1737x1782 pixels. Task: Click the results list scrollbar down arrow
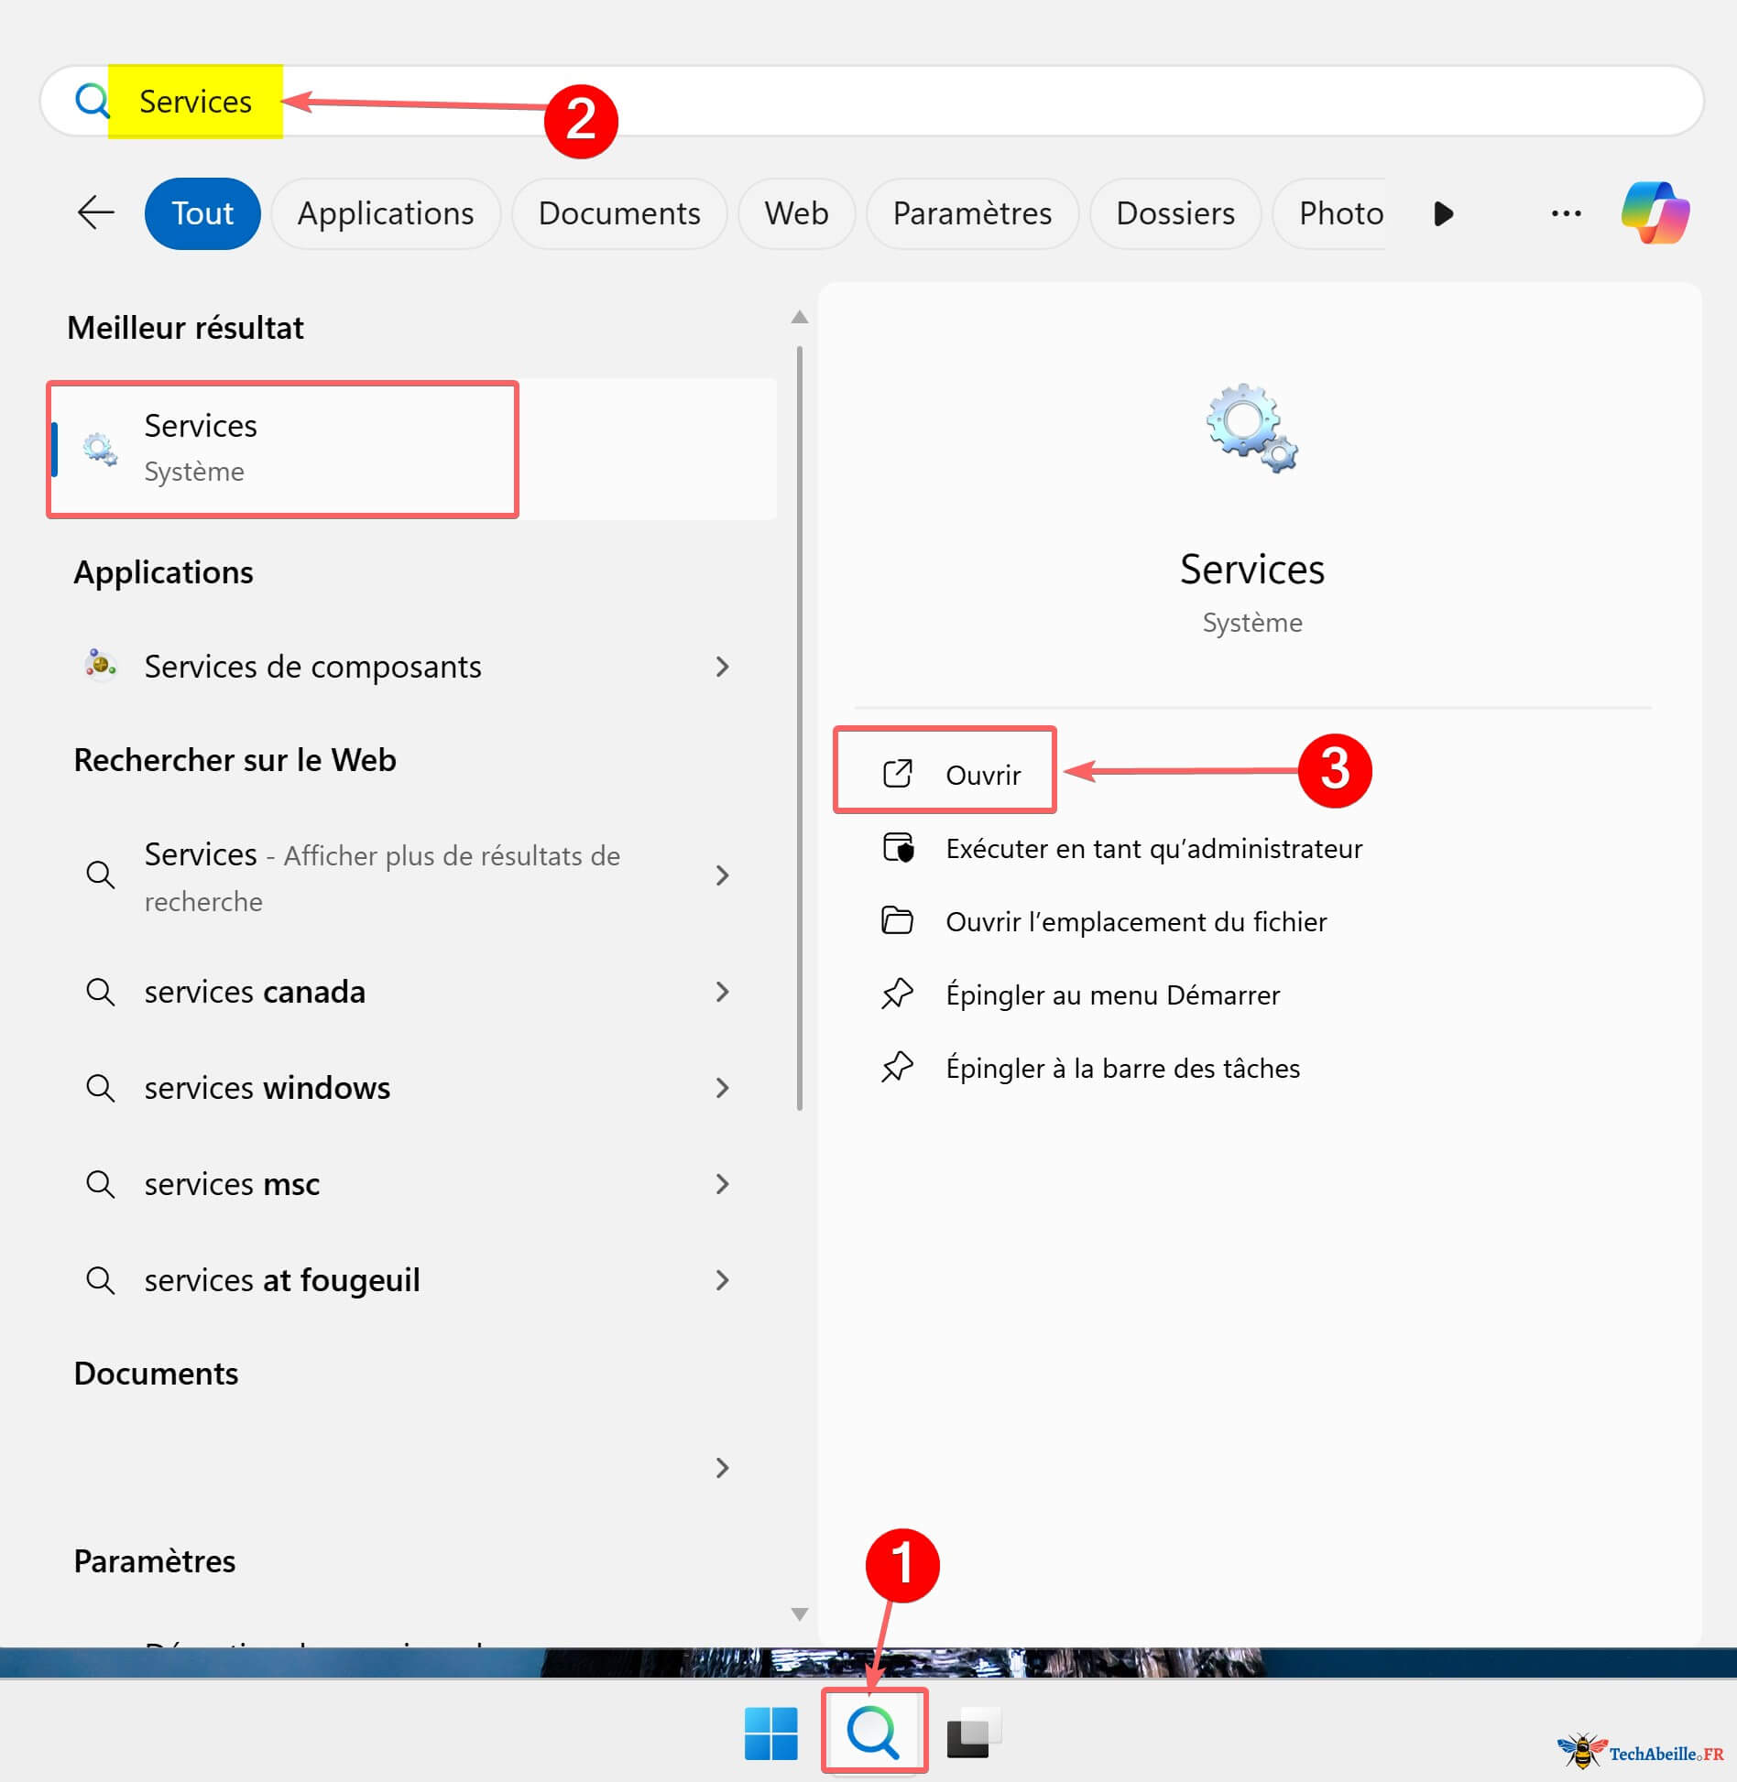pos(799,1614)
